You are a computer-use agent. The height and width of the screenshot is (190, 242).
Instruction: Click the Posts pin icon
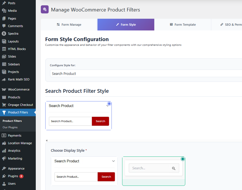[4, 3]
